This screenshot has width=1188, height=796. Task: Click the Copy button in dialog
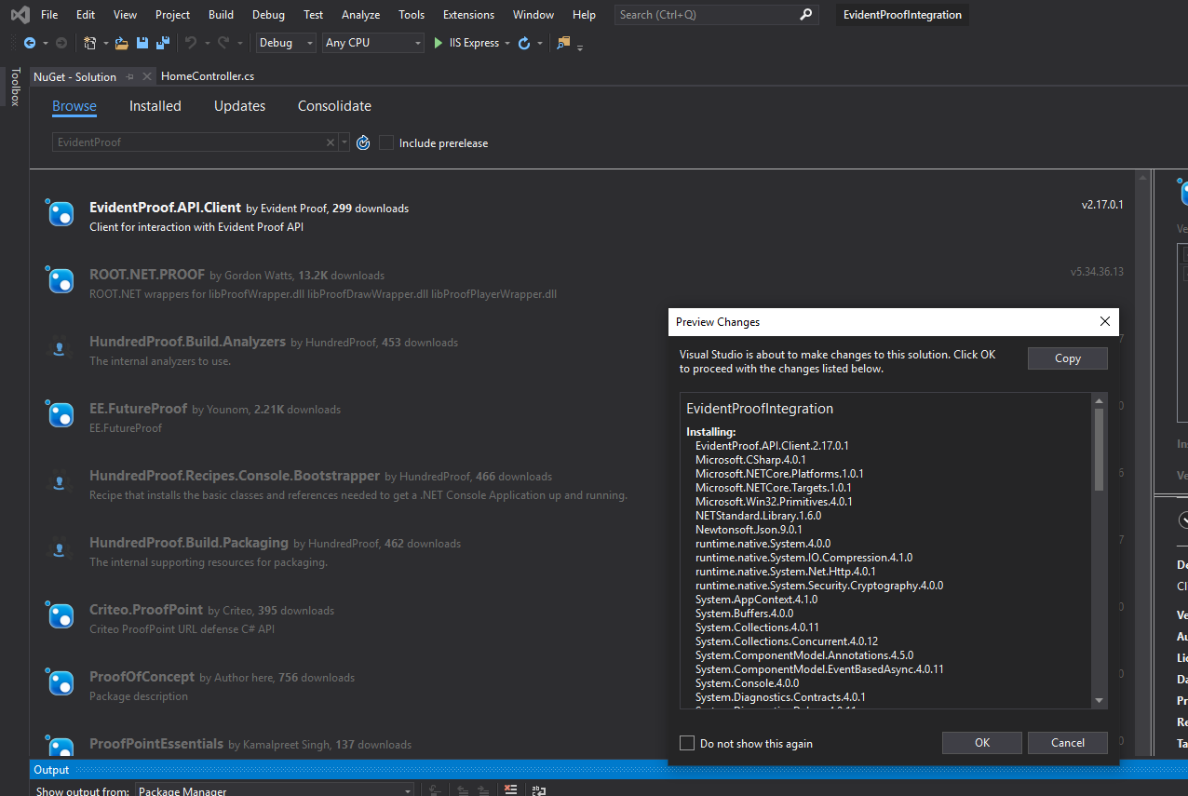[1068, 358]
